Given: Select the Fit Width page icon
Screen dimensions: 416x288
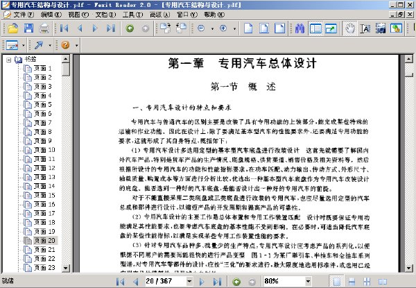Looking at the screenshot, I should click(279, 28).
